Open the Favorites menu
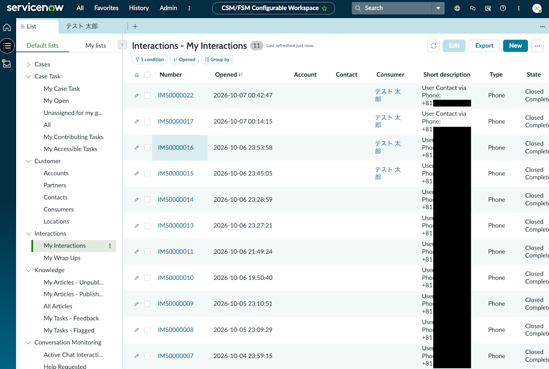549x369 pixels. [106, 8]
